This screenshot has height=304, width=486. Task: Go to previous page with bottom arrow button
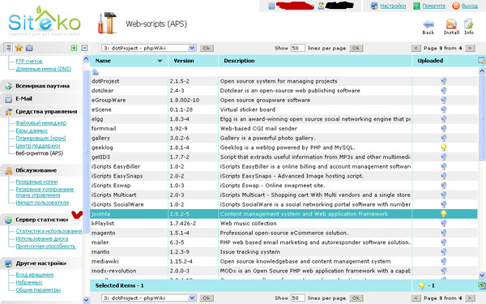pos(416,298)
